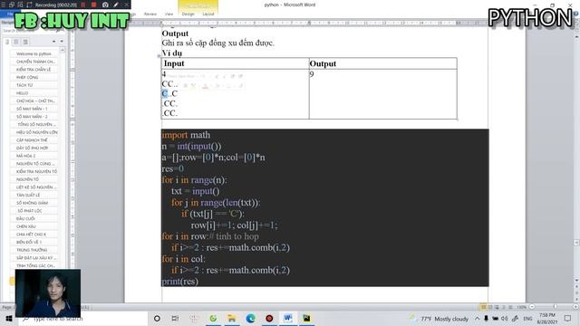Open the View ribbon tab

click(169, 14)
